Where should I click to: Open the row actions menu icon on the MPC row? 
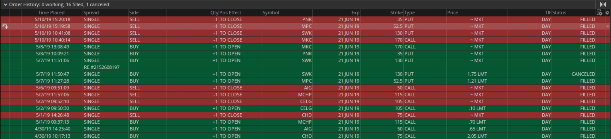pyautogui.click(x=607, y=26)
